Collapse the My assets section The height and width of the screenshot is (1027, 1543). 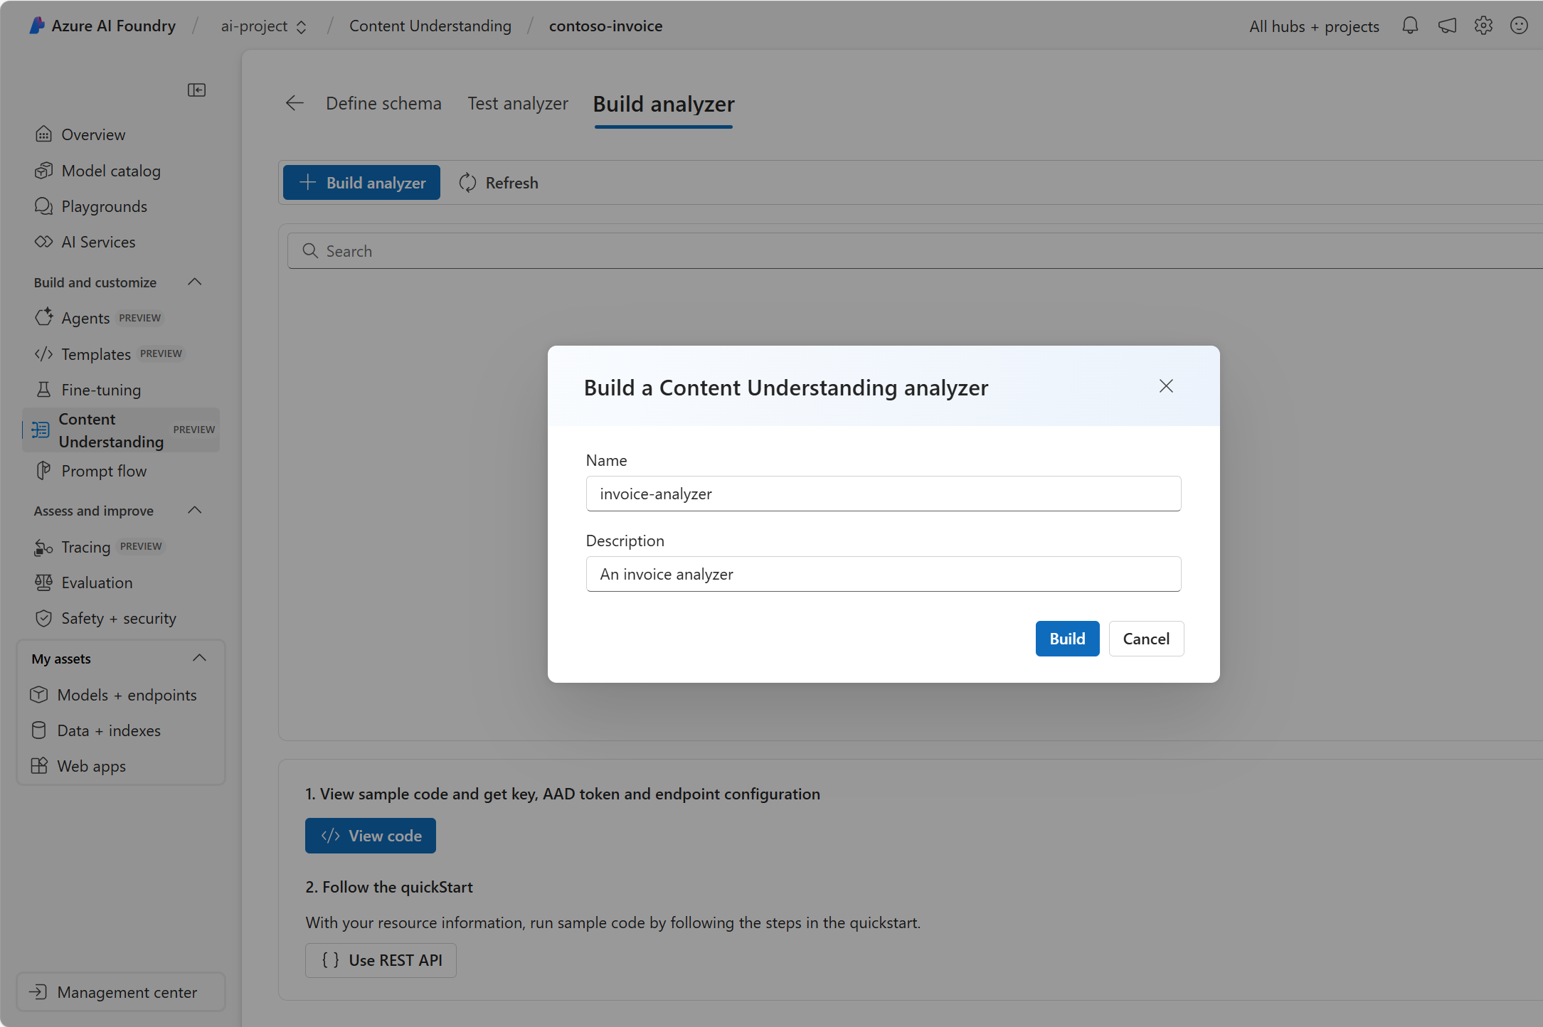200,659
